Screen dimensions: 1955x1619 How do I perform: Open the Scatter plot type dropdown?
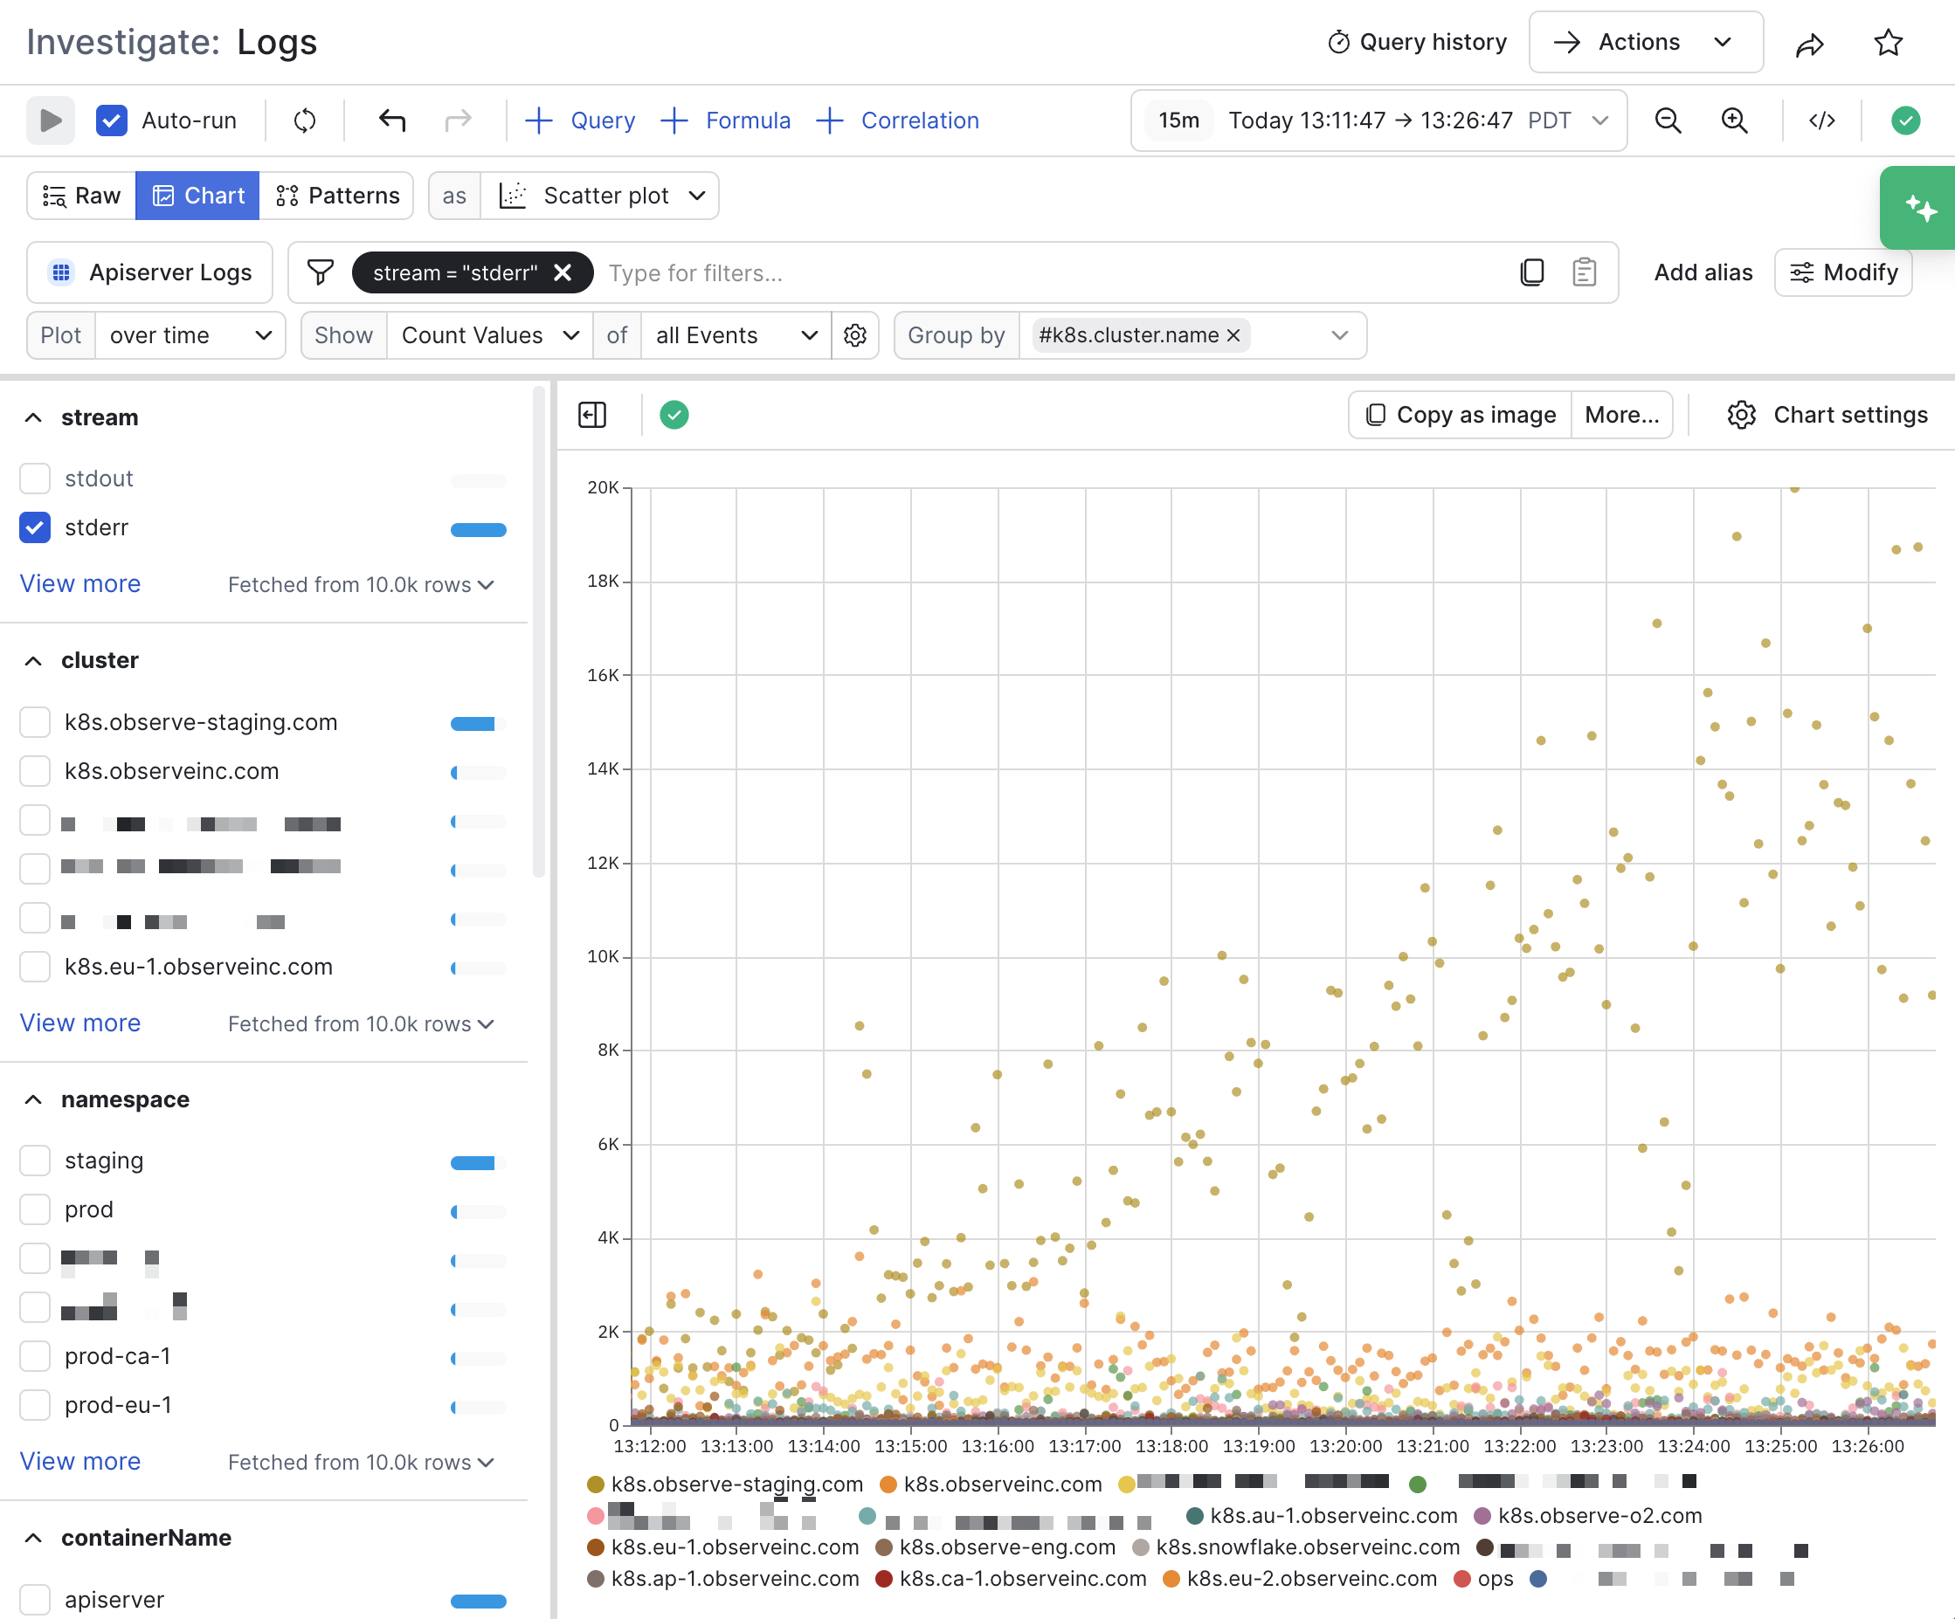601,196
